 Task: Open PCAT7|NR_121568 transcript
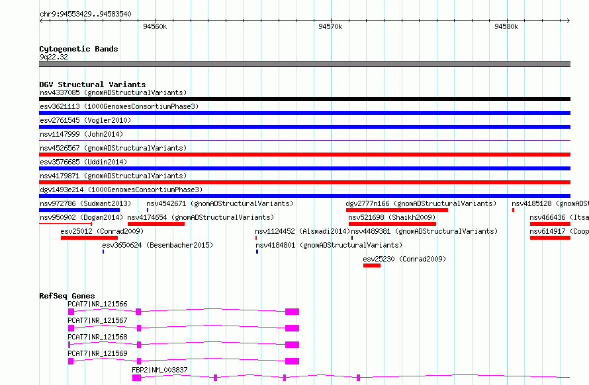coord(97,337)
